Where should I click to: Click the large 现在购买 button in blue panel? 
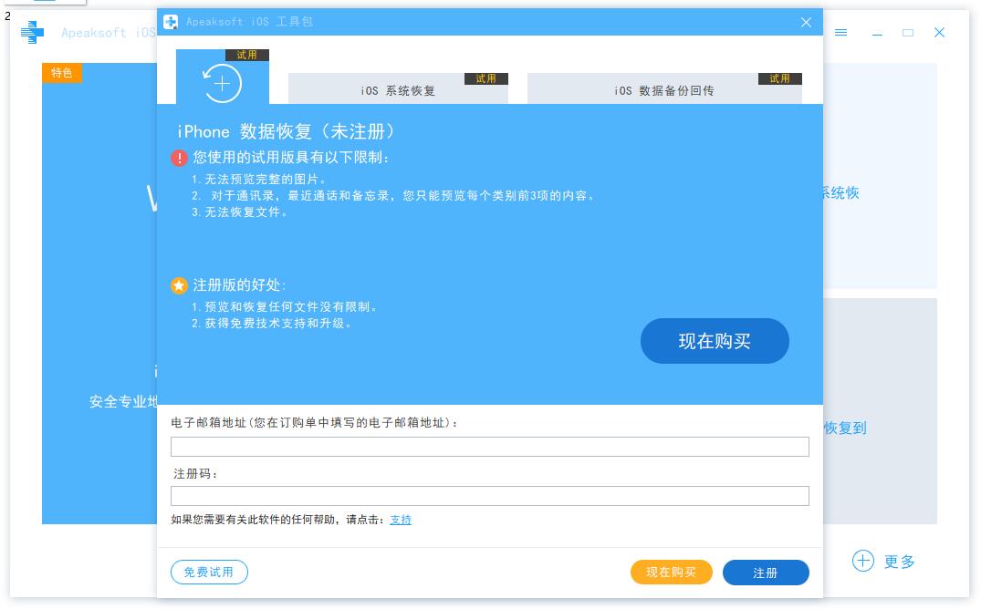[x=715, y=341]
